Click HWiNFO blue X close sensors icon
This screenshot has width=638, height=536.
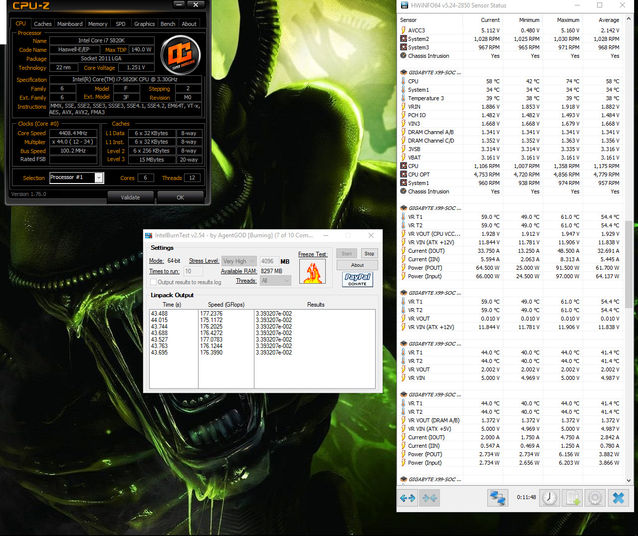[x=619, y=498]
